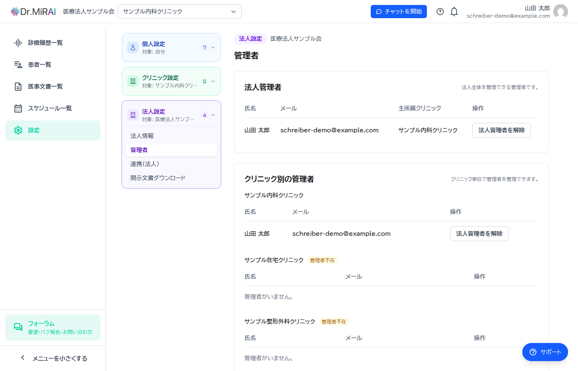
Task: Click the 管理者不在 badge beside サンプル在宅クリニック
Action: (322, 261)
